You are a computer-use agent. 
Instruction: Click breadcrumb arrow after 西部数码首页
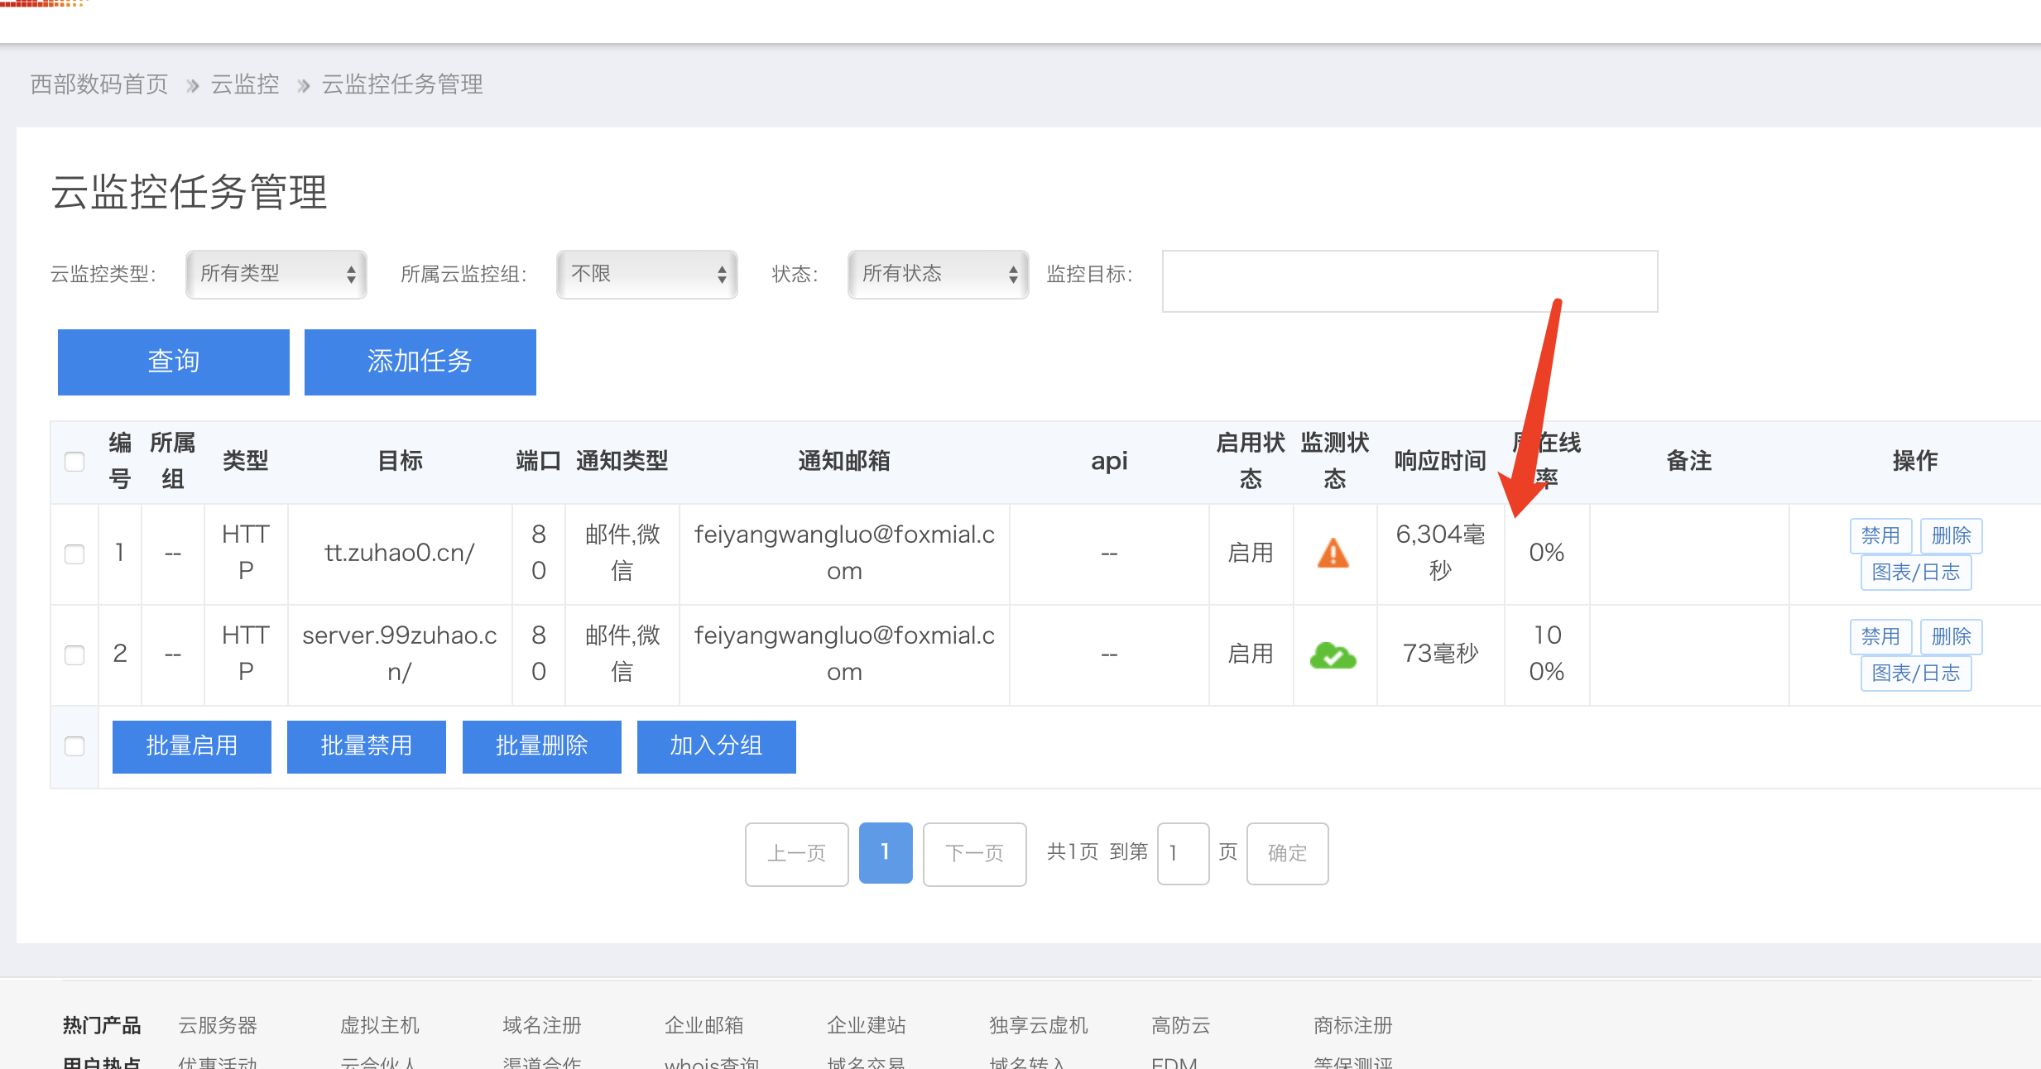coord(192,85)
